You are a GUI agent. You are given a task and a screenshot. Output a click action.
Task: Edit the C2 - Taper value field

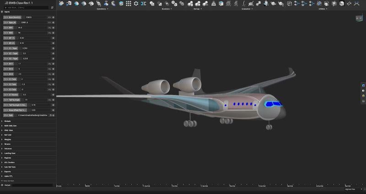click(x=37, y=53)
